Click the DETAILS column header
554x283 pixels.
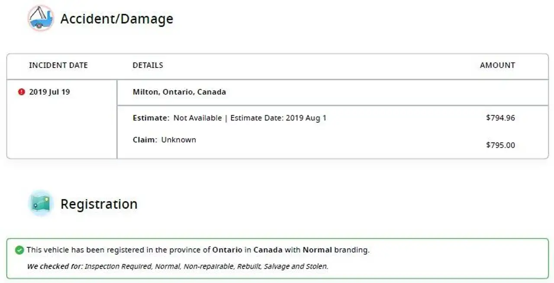point(148,65)
